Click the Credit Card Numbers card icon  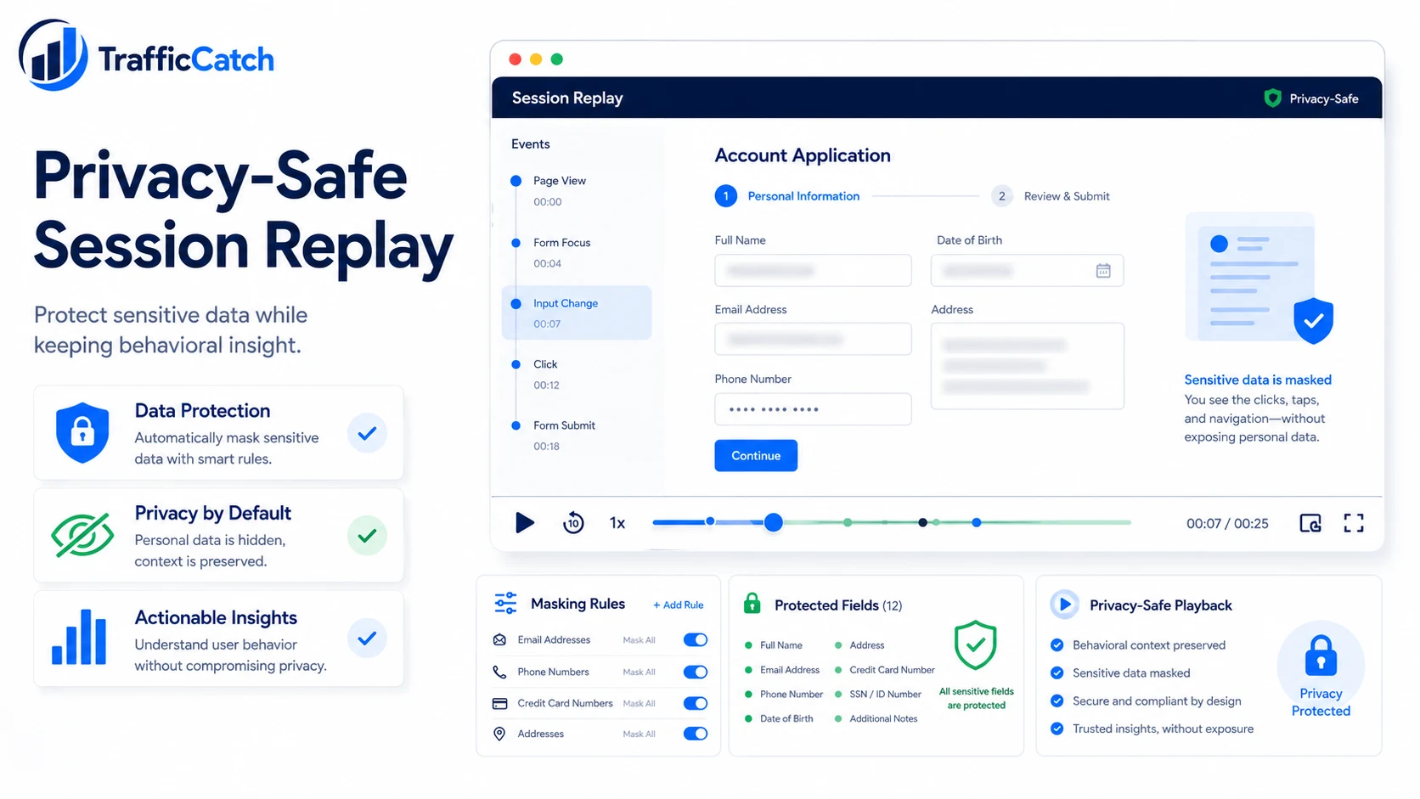pos(499,703)
